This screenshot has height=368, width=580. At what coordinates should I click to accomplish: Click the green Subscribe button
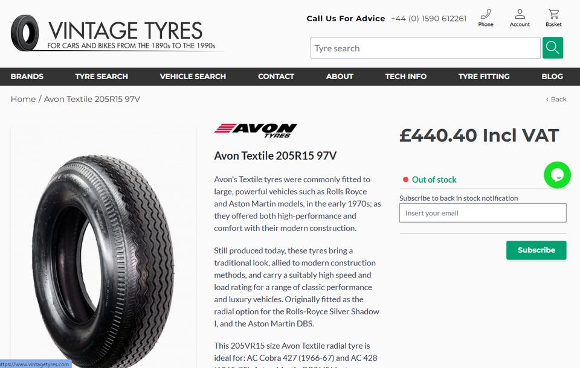coord(536,250)
